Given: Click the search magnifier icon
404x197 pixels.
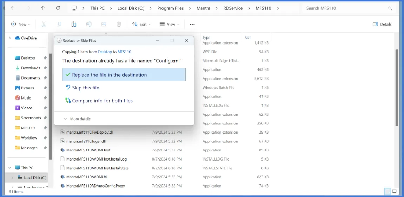Looking at the screenshot, I should [390, 8].
